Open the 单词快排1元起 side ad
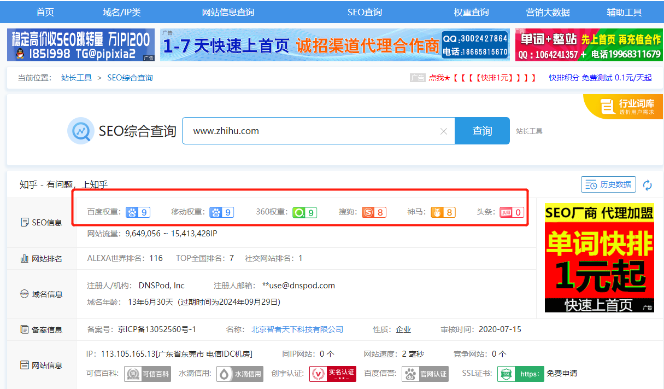The image size is (664, 389). click(600, 258)
